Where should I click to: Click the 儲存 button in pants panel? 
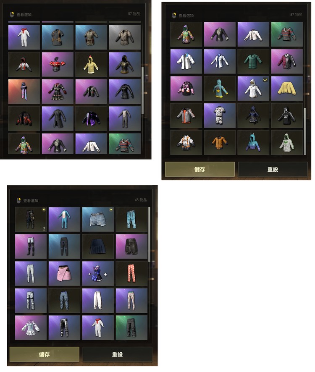[x=45, y=354]
